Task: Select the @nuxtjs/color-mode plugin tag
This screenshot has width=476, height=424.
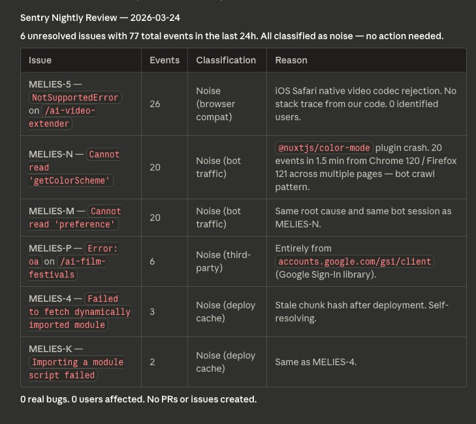Action: pos(324,148)
